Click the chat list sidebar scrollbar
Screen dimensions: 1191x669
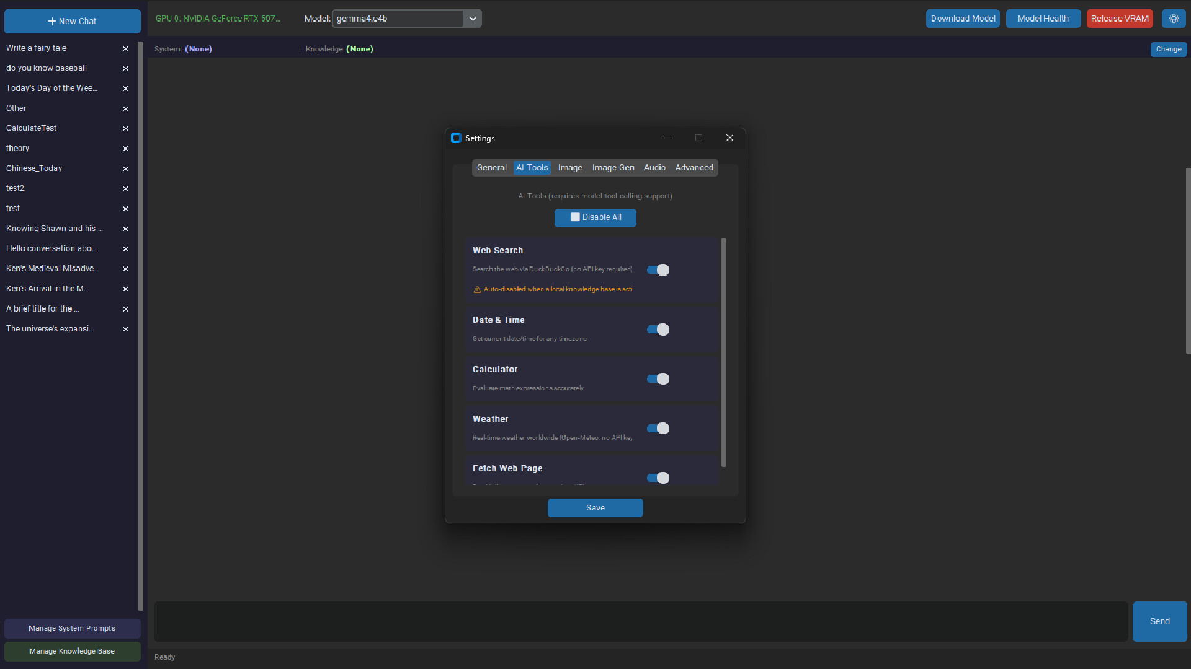140,326
